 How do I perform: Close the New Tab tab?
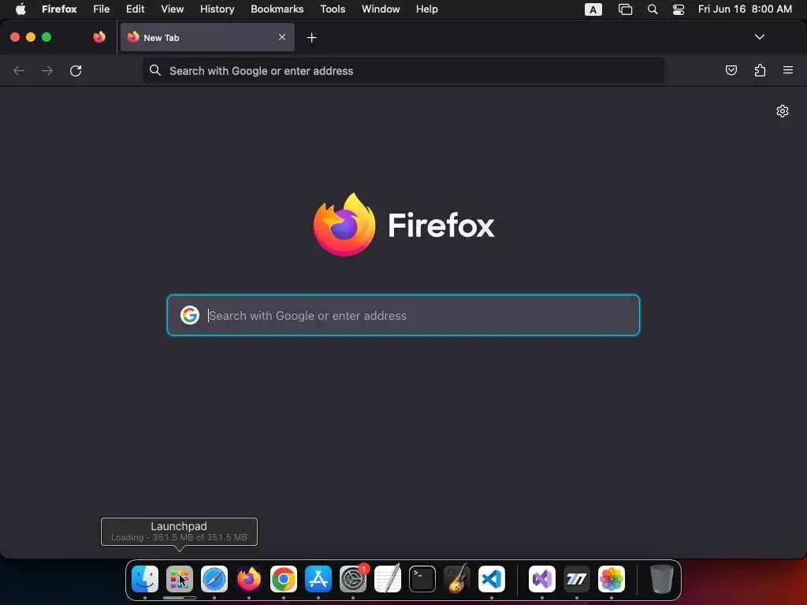pos(282,37)
